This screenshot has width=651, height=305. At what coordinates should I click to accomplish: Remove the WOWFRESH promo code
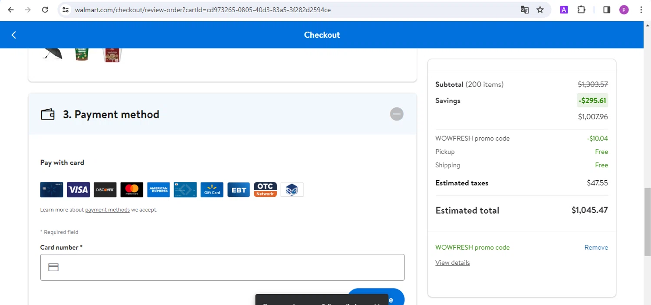tap(596, 247)
